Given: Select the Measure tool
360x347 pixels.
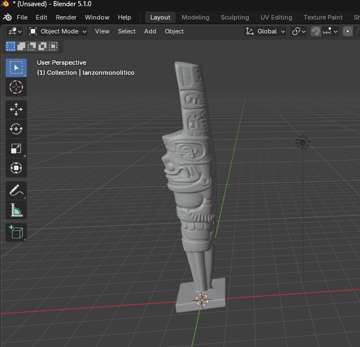Looking at the screenshot, I should coord(16,210).
